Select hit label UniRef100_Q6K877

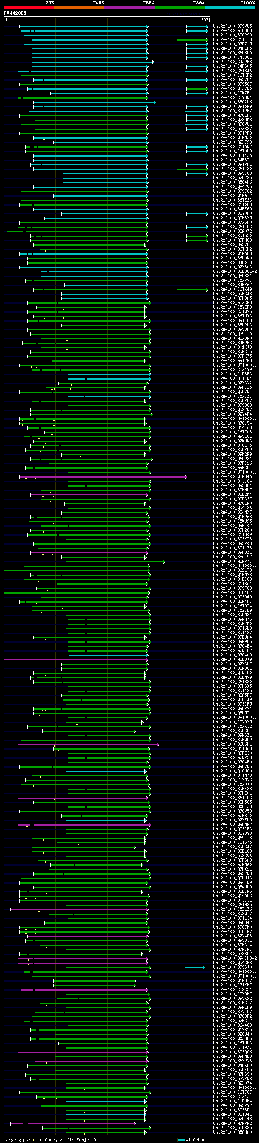pyautogui.click(x=232, y=980)
